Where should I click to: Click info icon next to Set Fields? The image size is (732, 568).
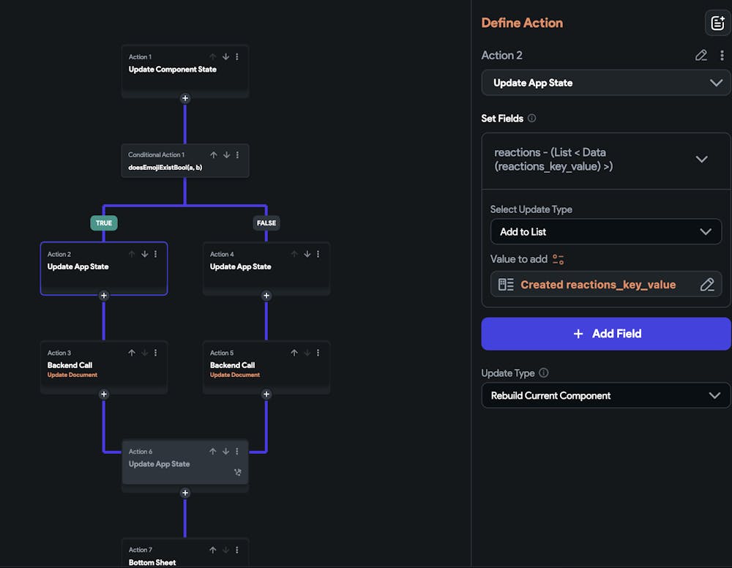532,119
